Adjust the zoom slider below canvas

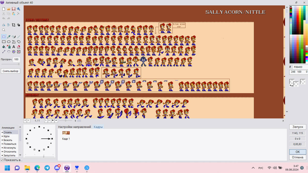pos(66,121)
